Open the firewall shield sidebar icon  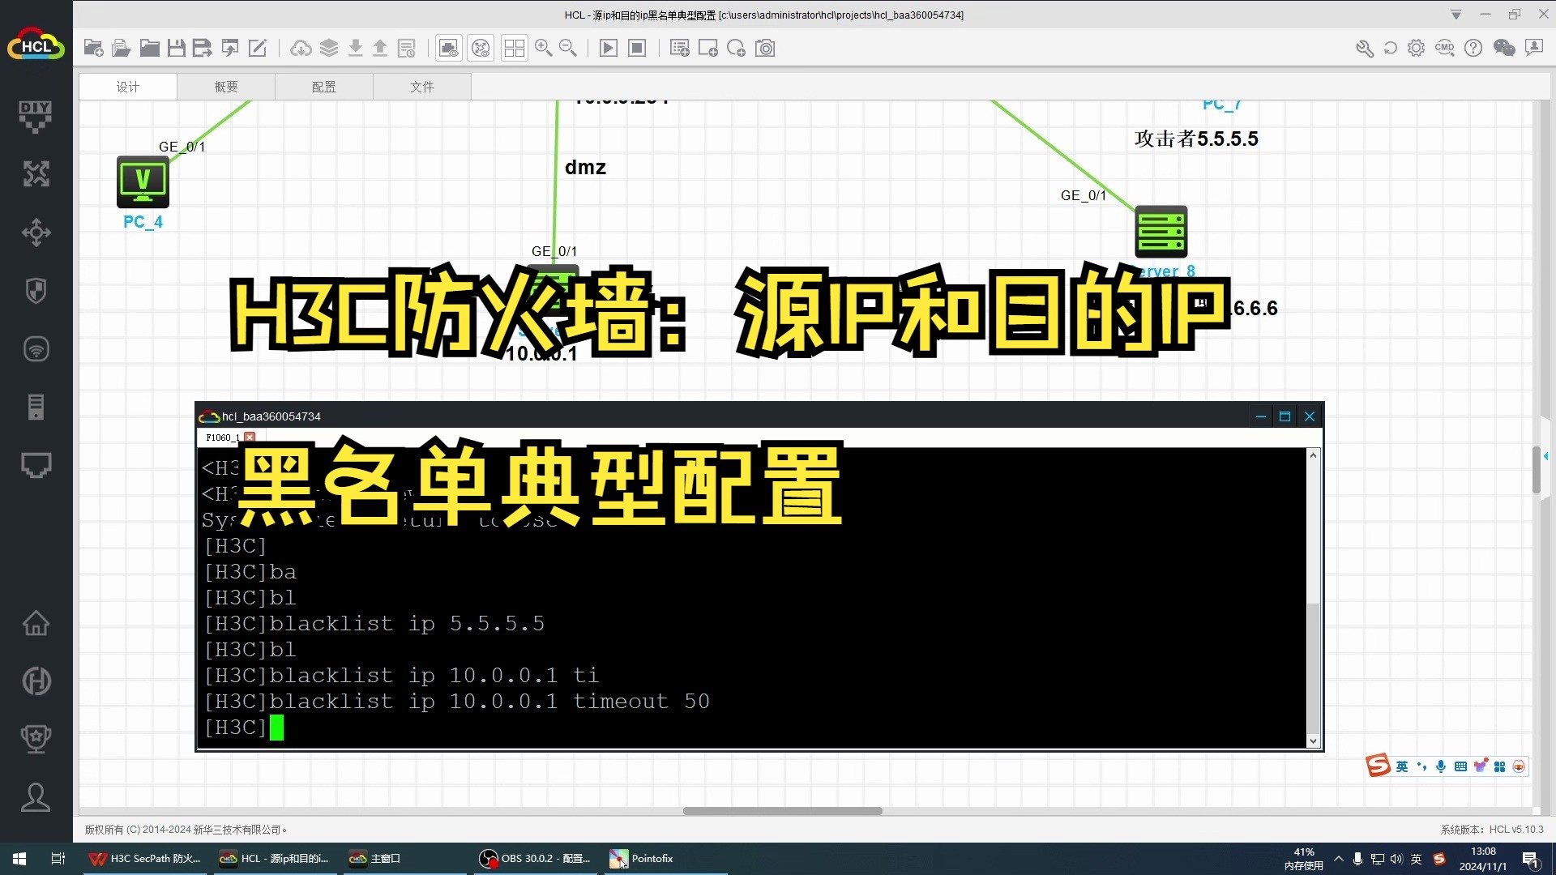(36, 291)
